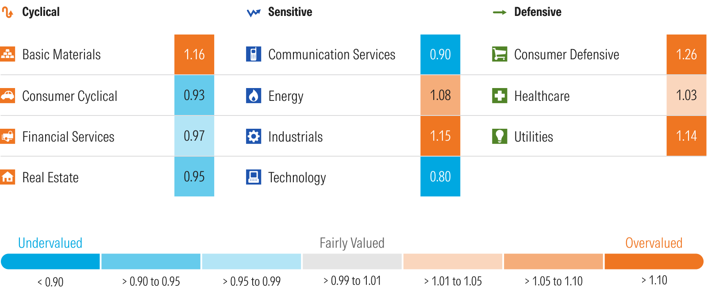Click the Financial Services icon

(8, 136)
